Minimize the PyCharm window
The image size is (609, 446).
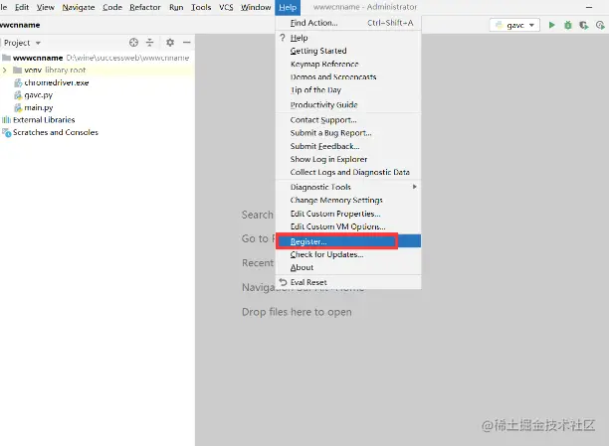point(589,7)
